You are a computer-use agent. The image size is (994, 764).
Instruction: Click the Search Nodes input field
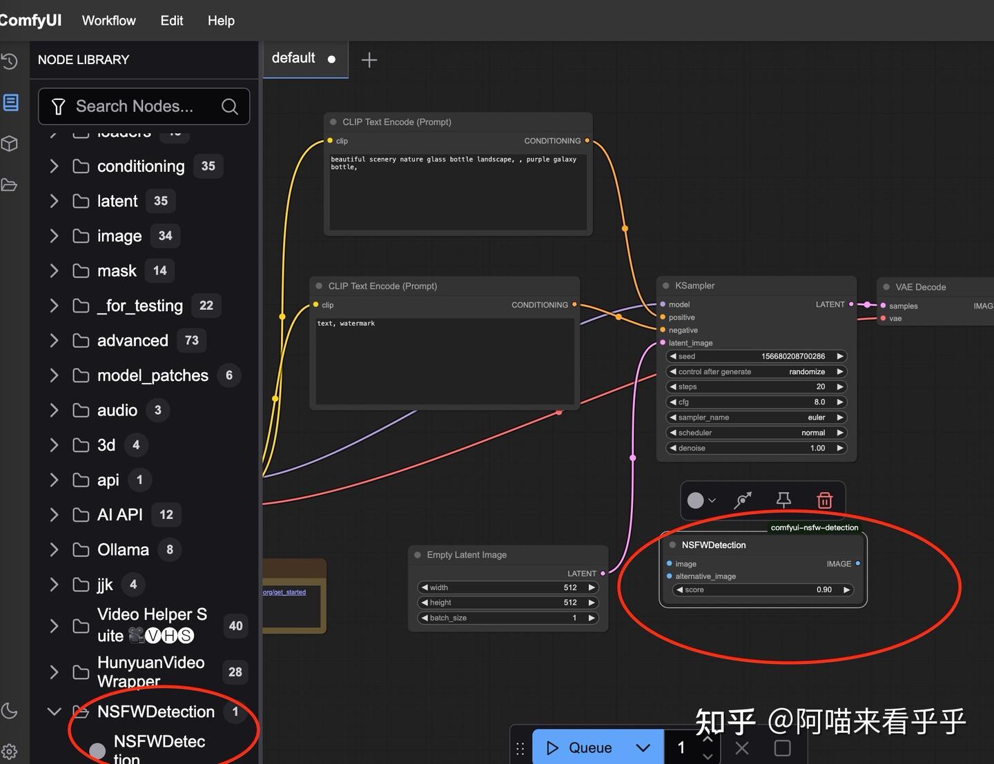[x=144, y=106]
